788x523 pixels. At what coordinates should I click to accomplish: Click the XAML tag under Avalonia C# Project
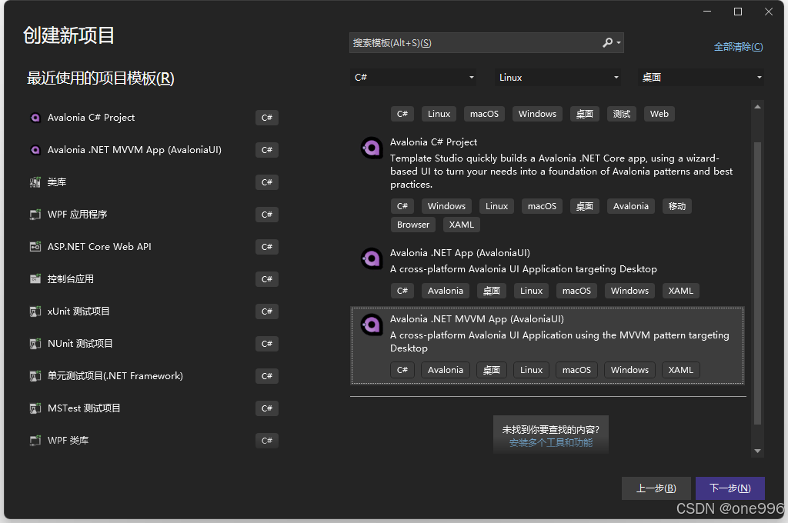point(462,225)
